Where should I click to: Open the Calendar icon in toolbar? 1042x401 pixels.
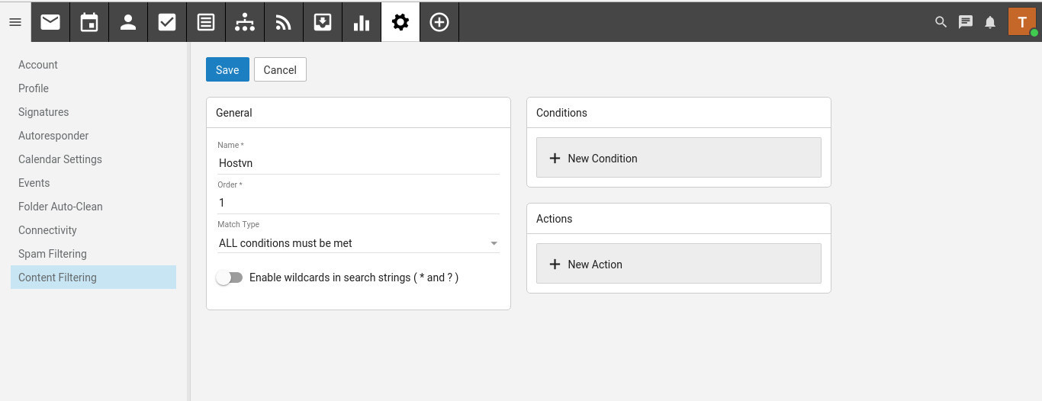point(89,22)
